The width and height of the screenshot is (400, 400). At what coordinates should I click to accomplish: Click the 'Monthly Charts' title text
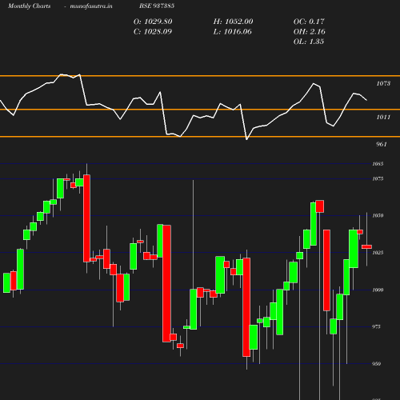click(29, 6)
